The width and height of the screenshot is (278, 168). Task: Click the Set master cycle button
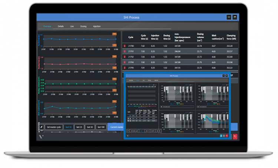coord(54,127)
